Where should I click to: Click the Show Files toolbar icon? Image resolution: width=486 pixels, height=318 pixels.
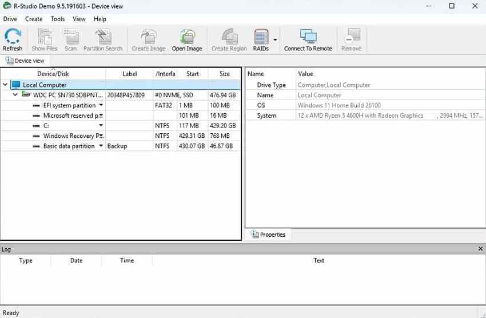click(x=45, y=36)
